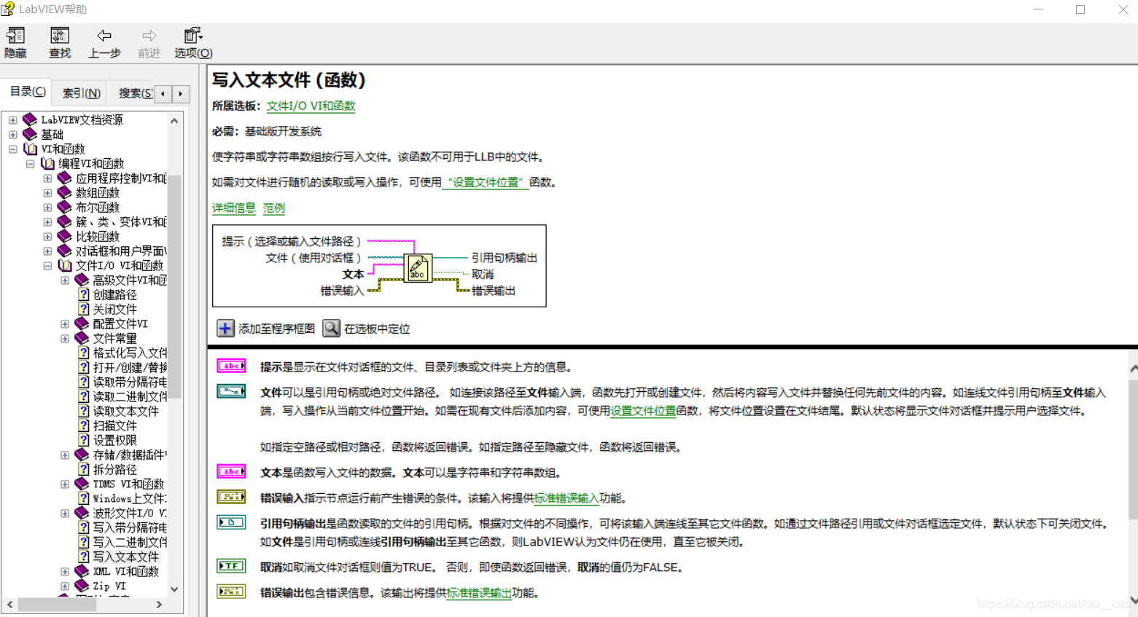This screenshot has height=617, width=1138.
Task: Click the 错误输出 cluster terminal icon
Action: click(231, 592)
